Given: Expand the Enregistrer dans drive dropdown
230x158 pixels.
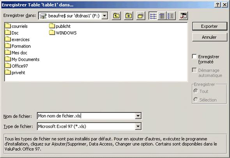Looking at the screenshot, I should (105, 16).
